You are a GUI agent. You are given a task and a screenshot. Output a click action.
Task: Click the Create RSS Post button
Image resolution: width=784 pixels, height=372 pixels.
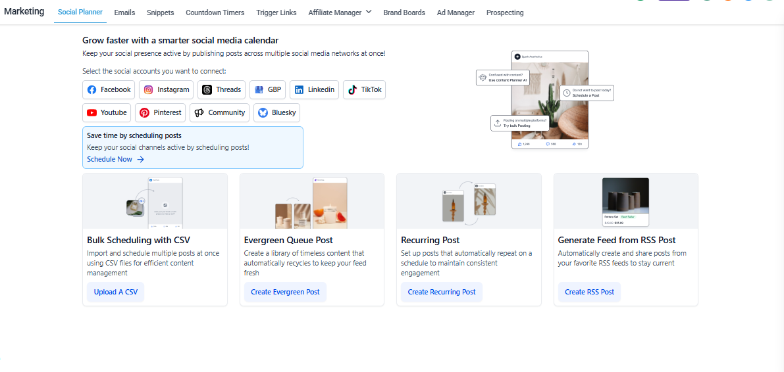[590, 292]
